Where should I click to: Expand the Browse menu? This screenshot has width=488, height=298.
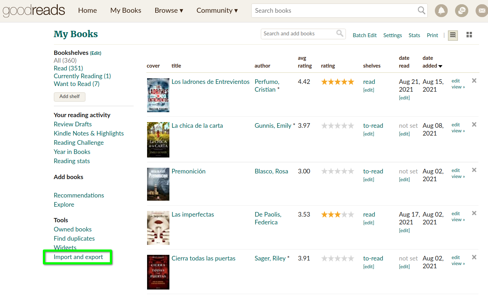pyautogui.click(x=169, y=11)
